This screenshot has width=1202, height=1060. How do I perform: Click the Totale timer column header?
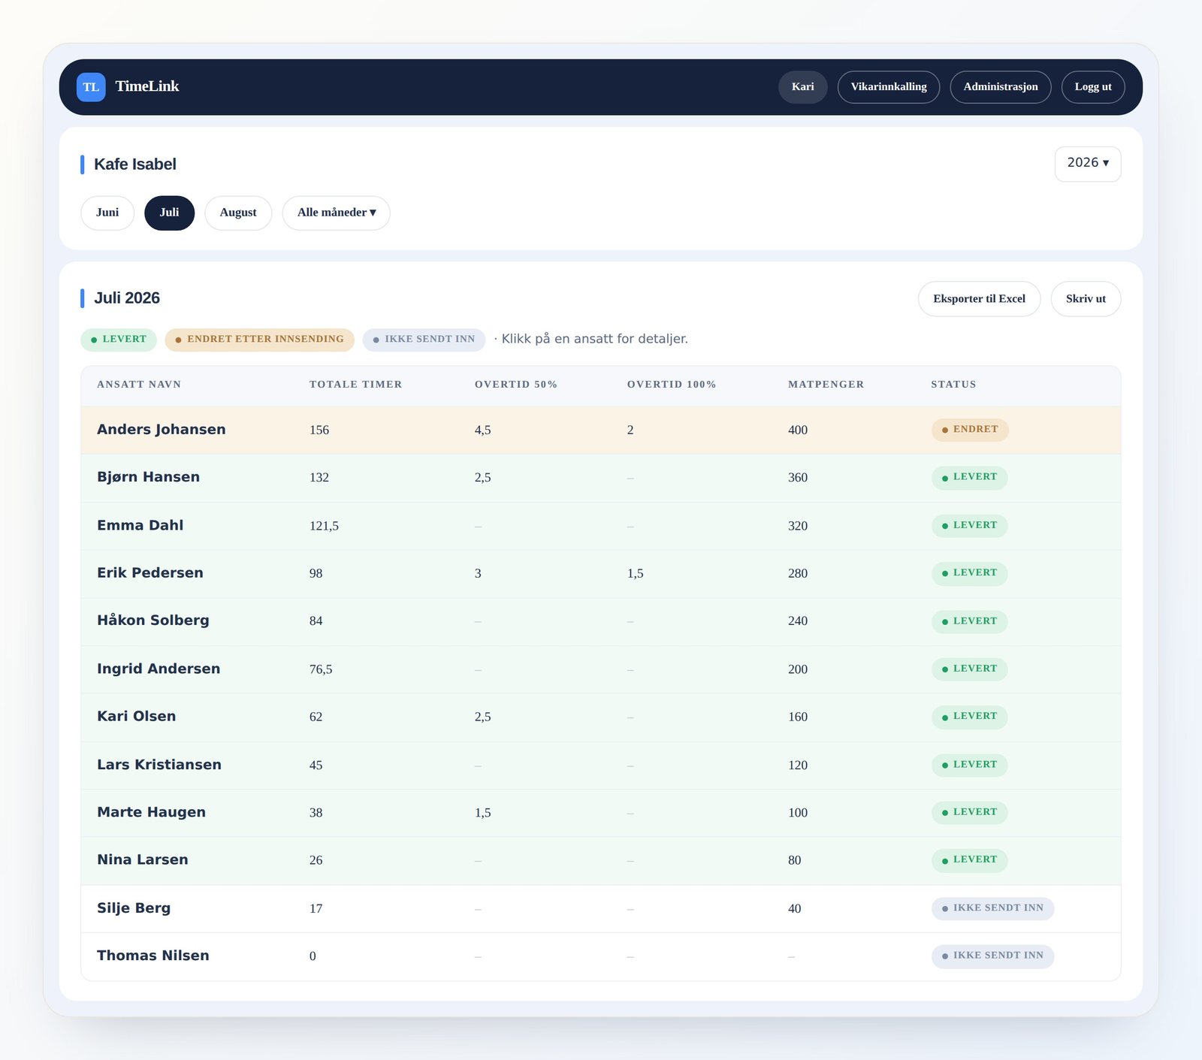coord(356,385)
